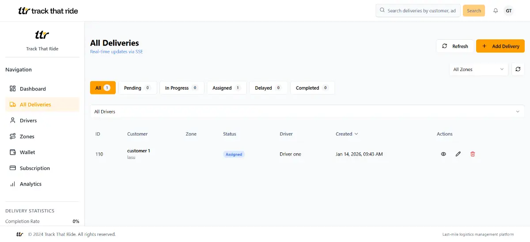Image resolution: width=530 pixels, height=242 pixels.
Task: Navigate to Zones in sidebar
Action: tap(42, 136)
